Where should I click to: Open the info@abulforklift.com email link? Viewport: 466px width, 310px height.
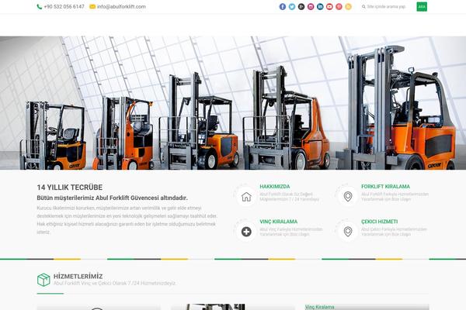coord(121,6)
